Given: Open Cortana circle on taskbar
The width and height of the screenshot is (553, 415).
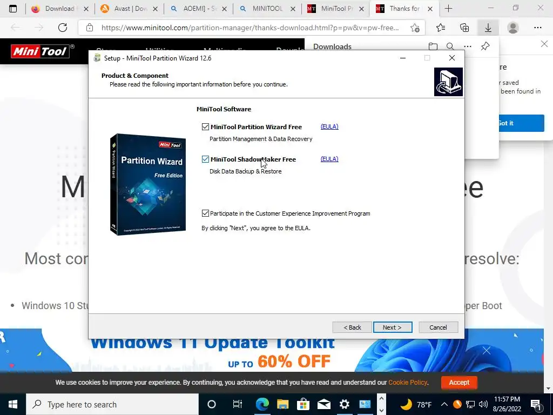Looking at the screenshot, I should point(211,404).
